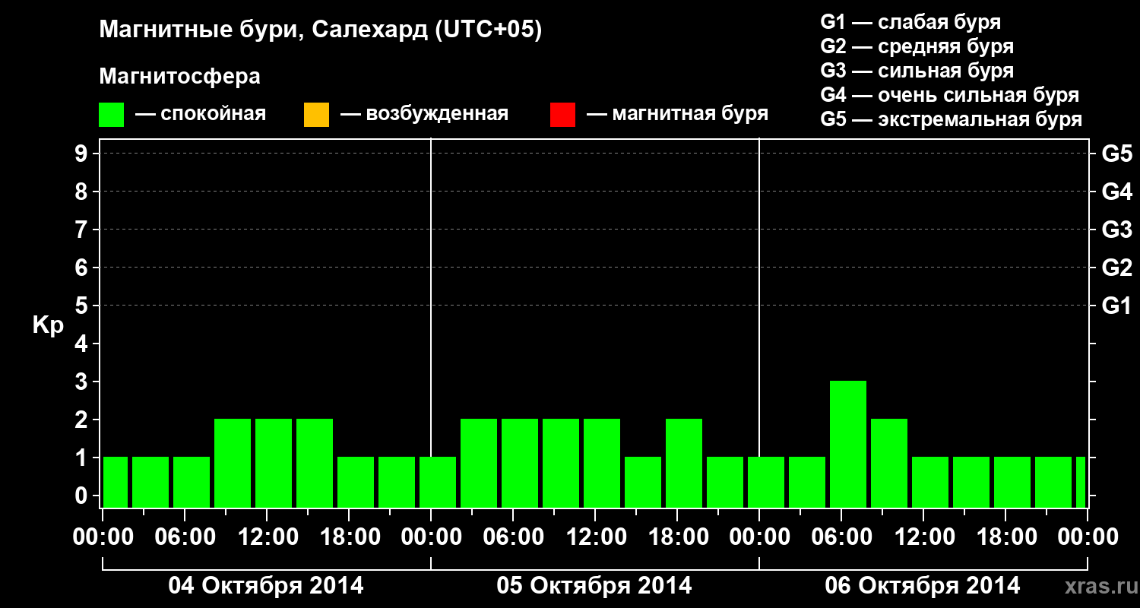Click the G5 label on right axis
Image resolution: width=1140 pixels, height=608 pixels.
tap(1116, 154)
